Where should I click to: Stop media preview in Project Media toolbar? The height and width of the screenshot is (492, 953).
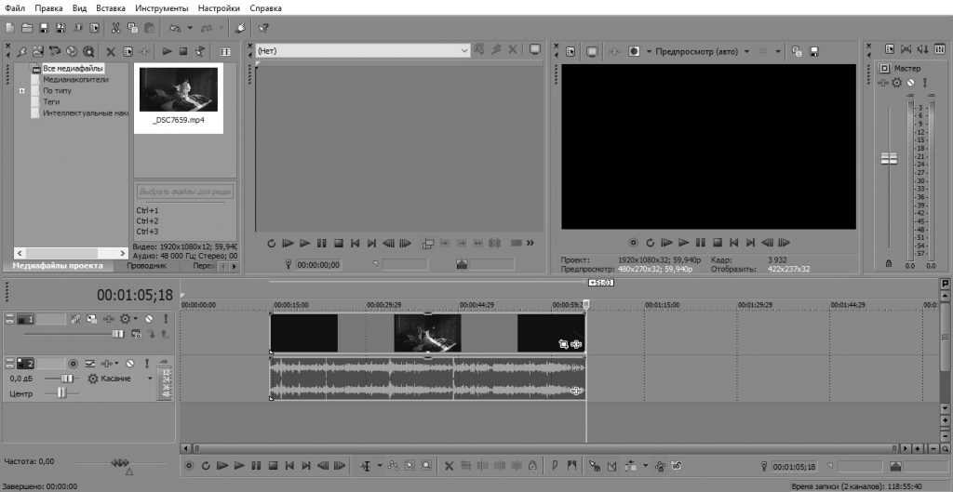pyautogui.click(x=183, y=52)
